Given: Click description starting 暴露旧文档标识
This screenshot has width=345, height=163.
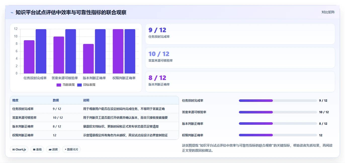Looking at the screenshot, I should (x=121, y=126).
